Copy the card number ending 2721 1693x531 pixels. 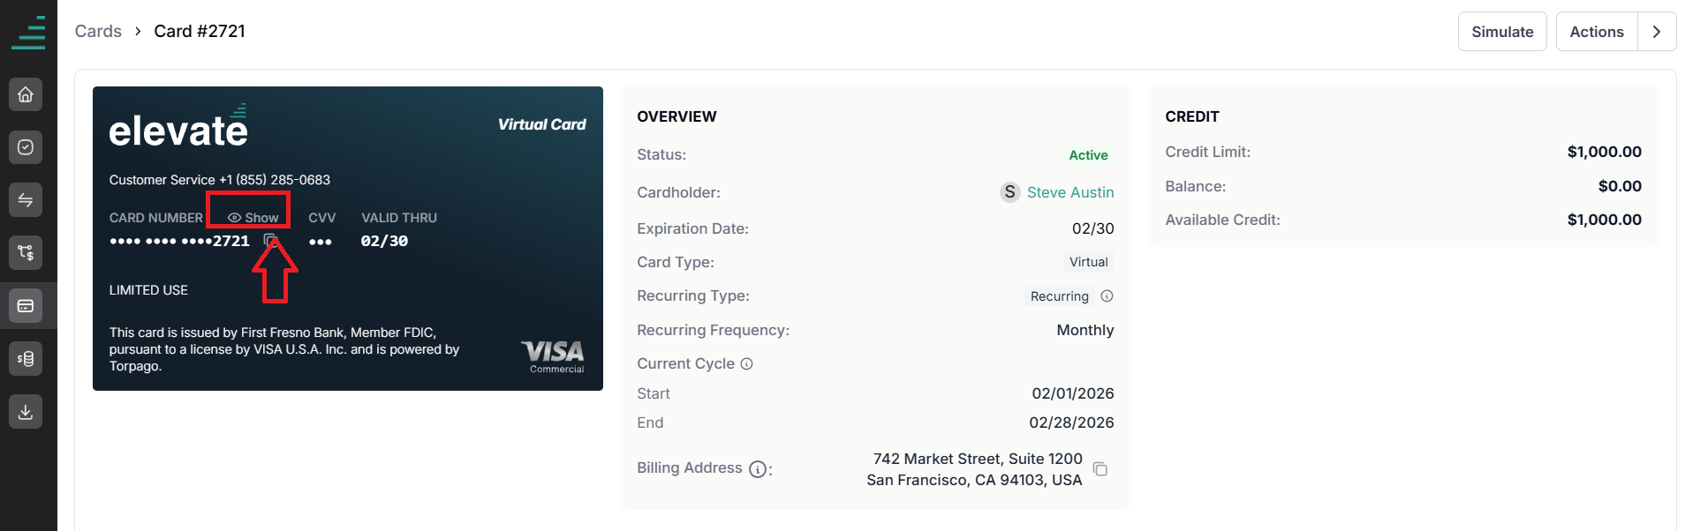coord(270,241)
